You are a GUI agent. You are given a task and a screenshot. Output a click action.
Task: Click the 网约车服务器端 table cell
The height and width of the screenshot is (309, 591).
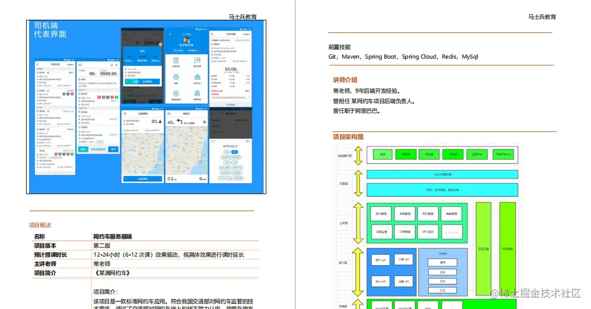112,237
